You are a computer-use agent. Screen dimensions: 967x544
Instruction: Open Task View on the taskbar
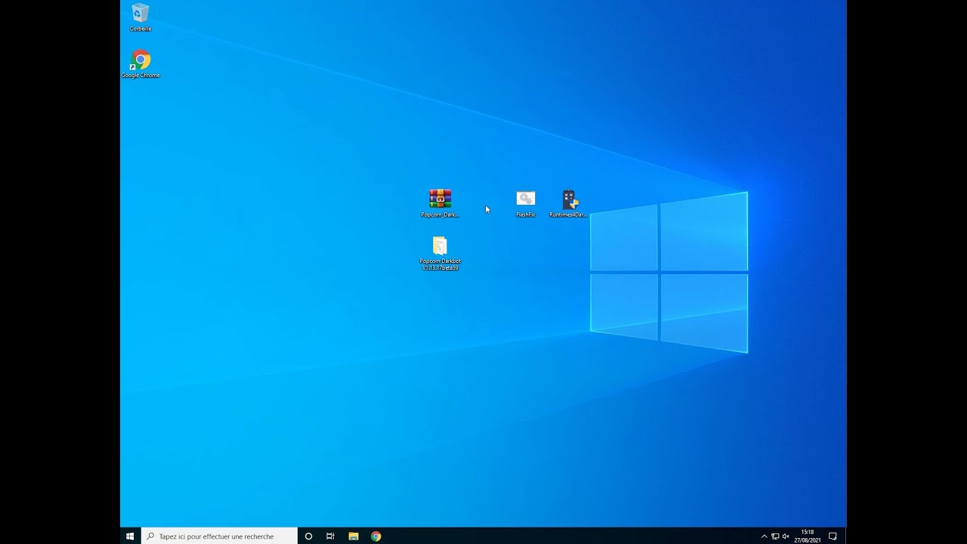tap(330, 536)
